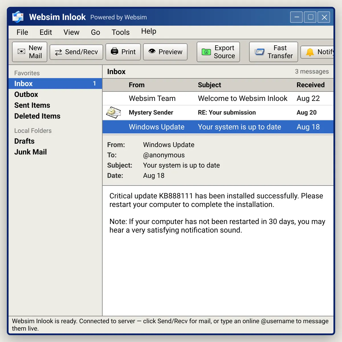Select the Windows Update message row

(x=218, y=127)
